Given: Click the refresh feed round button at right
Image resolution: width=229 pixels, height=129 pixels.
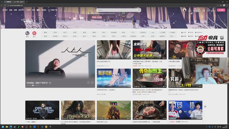Looking at the screenshot, I should coord(205,107).
